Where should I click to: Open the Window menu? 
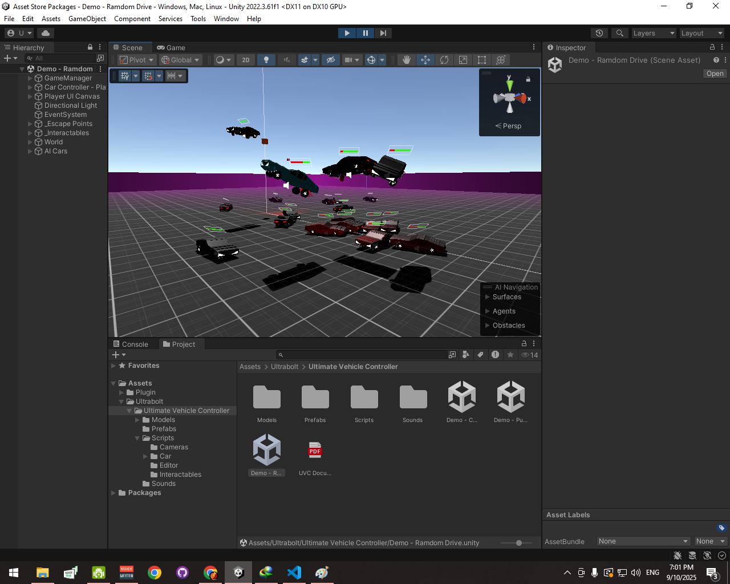226,19
